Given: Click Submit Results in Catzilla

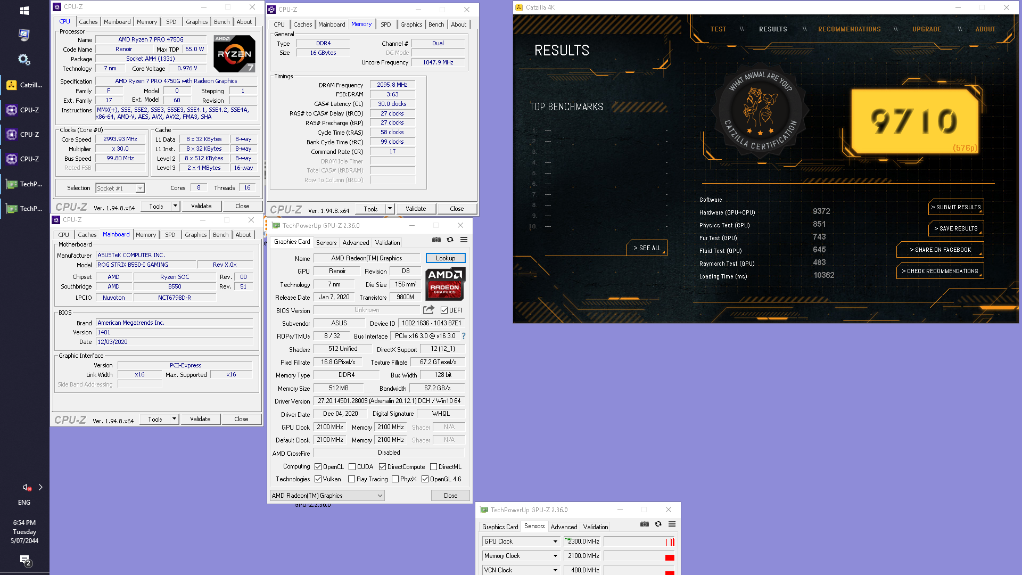Looking at the screenshot, I should coord(956,207).
